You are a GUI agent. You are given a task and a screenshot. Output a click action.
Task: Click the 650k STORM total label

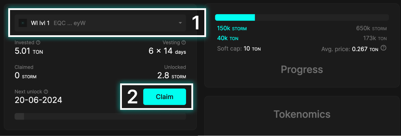click(371, 28)
